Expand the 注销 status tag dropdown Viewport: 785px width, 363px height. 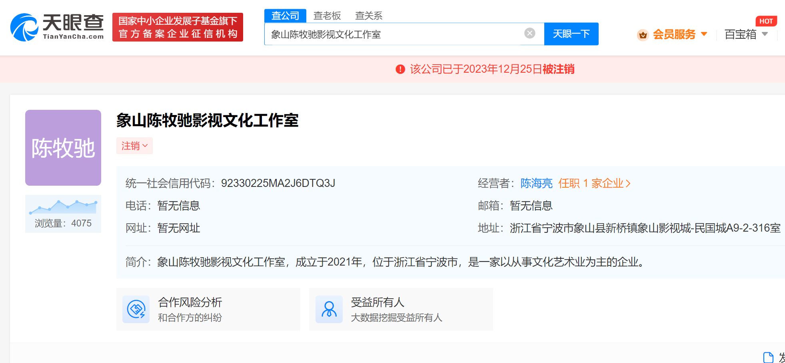(134, 146)
